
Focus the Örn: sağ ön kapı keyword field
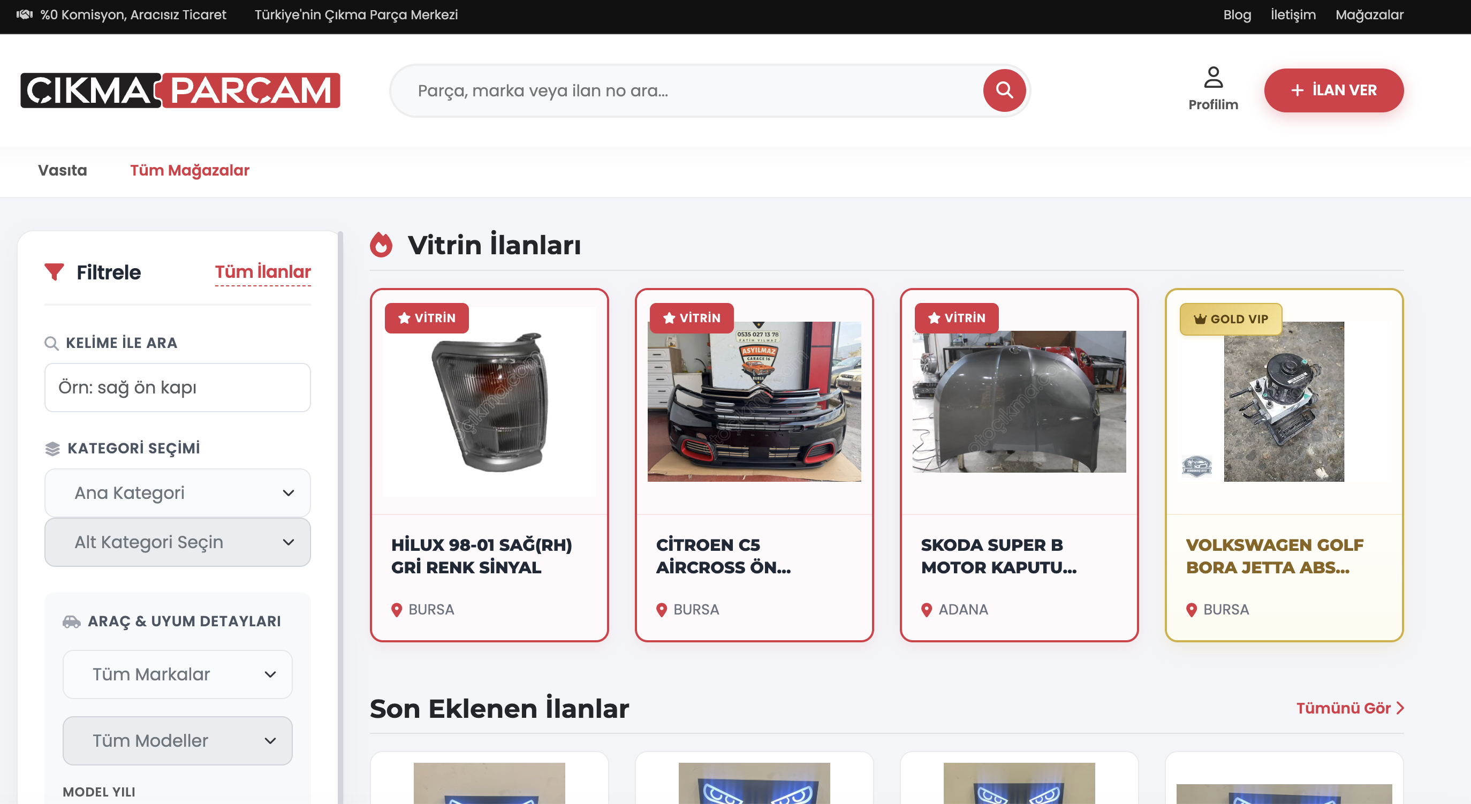click(178, 388)
